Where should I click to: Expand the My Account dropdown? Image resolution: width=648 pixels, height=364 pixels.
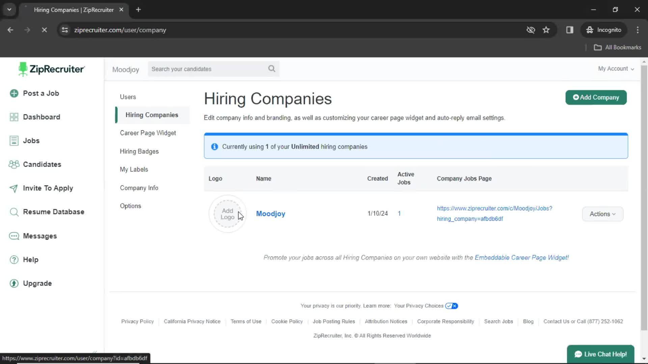click(616, 69)
